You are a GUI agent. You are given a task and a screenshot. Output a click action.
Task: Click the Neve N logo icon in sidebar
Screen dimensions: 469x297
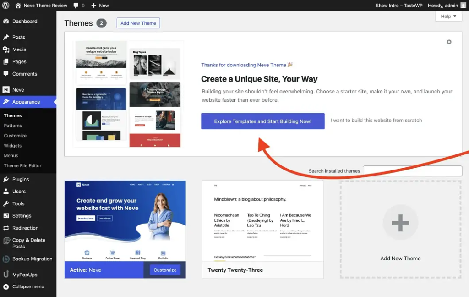pos(5,89)
